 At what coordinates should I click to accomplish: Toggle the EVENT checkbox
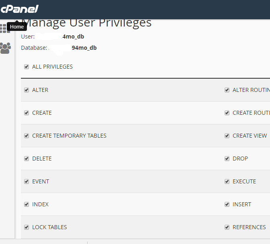click(x=27, y=181)
